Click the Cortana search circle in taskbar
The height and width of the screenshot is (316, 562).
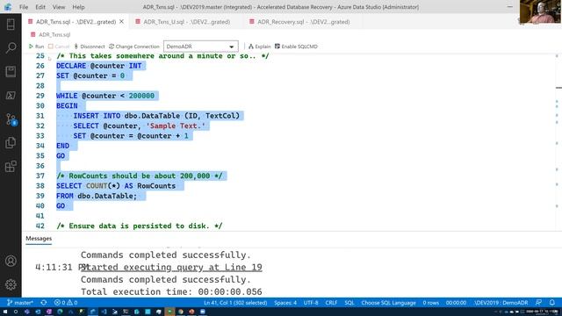[x=16, y=312]
